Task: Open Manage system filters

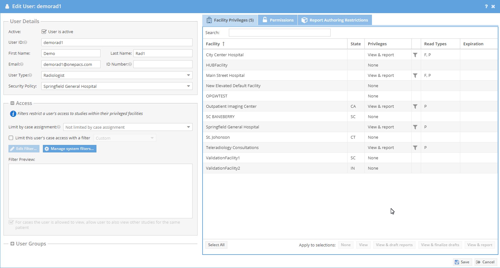Action: click(x=70, y=149)
